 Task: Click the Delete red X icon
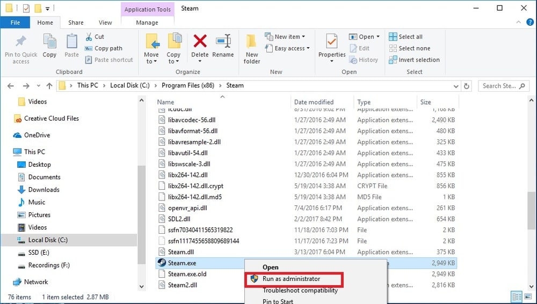click(200, 41)
